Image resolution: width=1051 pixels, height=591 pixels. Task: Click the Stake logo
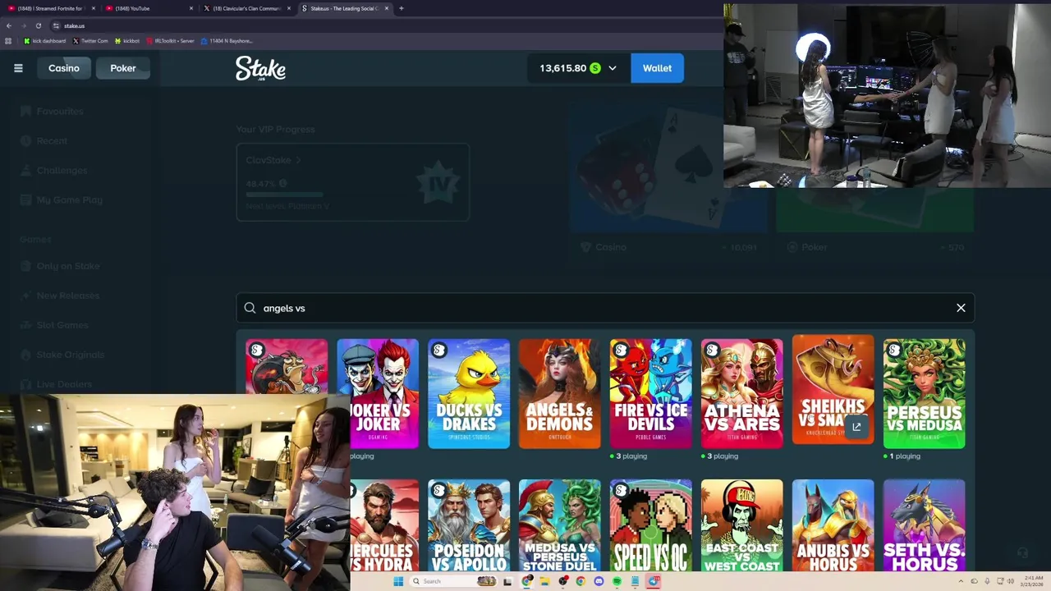pos(260,68)
